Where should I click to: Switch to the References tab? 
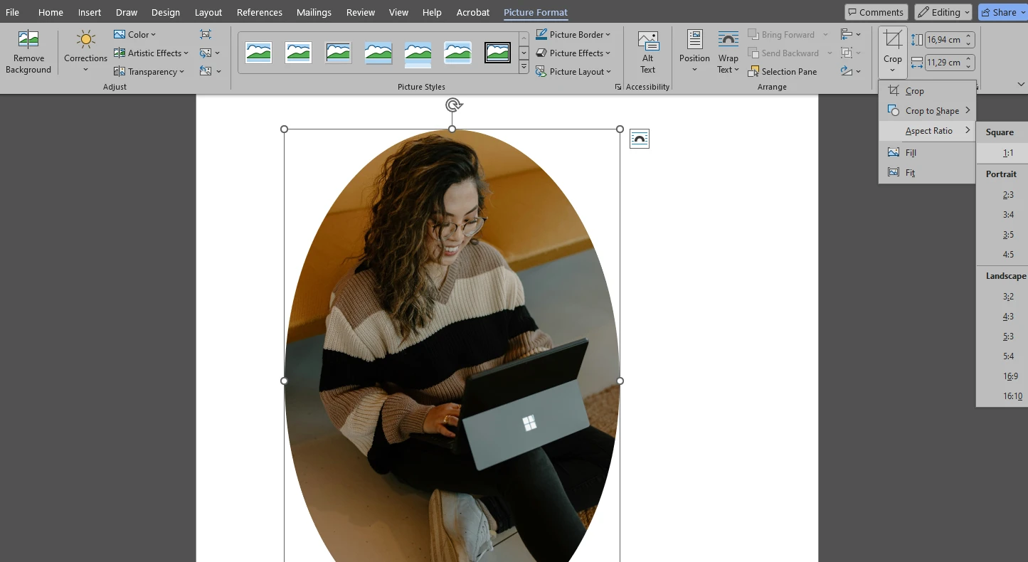point(260,12)
